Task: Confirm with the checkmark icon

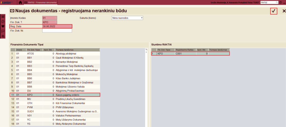Action: tap(273, 11)
